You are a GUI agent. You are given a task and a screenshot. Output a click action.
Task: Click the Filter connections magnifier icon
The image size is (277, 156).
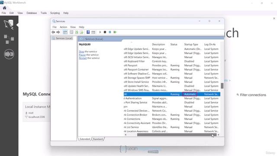pyautogui.click(x=238, y=95)
